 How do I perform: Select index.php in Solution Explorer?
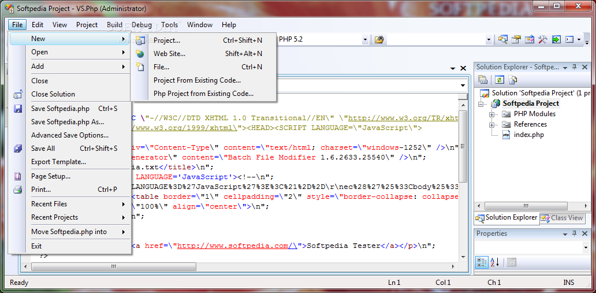click(528, 135)
